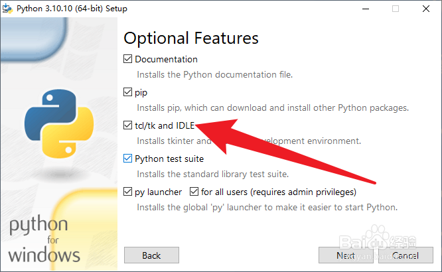Click the Python logo on the sidebar

pos(59,124)
